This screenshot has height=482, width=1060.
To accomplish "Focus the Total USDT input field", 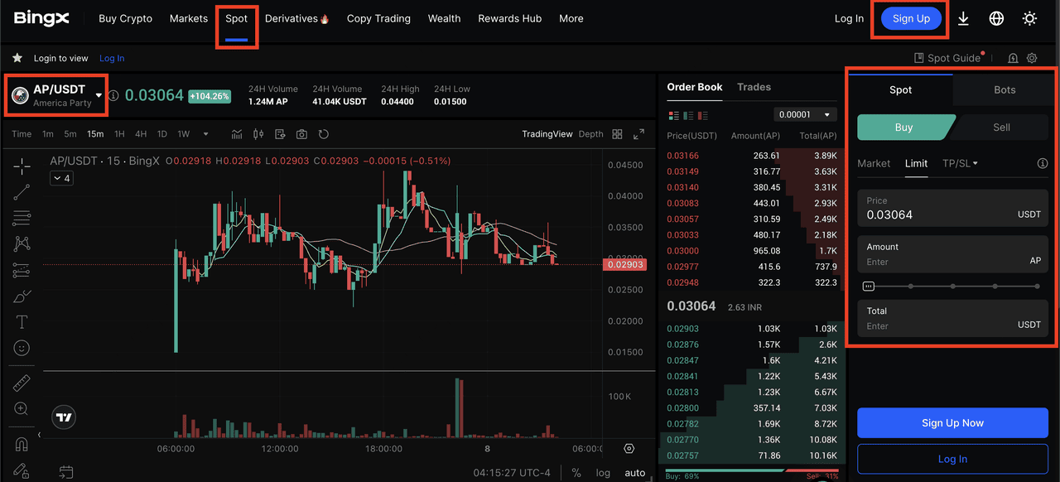I will click(952, 319).
